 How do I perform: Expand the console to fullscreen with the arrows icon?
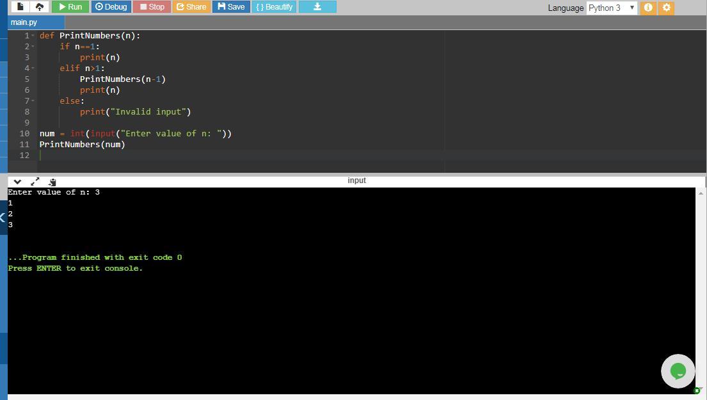pyautogui.click(x=35, y=182)
